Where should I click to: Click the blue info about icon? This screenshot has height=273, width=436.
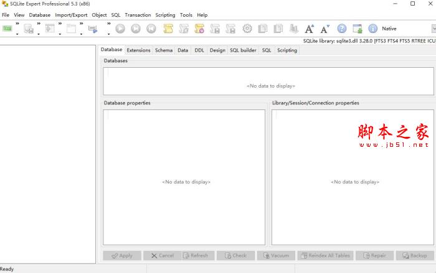coord(373,29)
